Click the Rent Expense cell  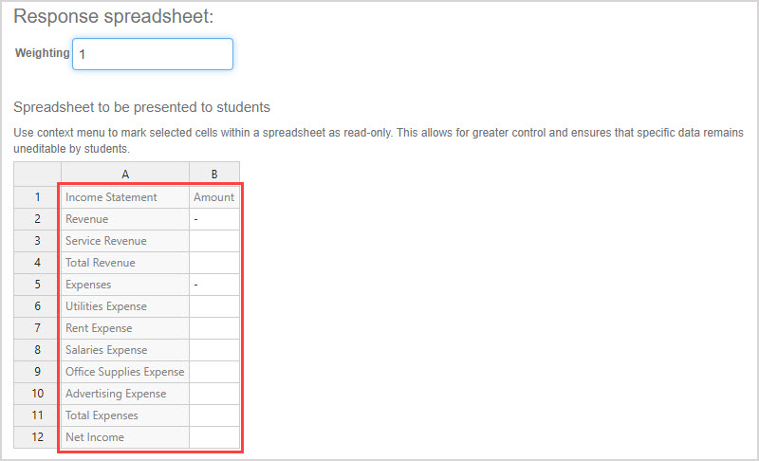125,328
